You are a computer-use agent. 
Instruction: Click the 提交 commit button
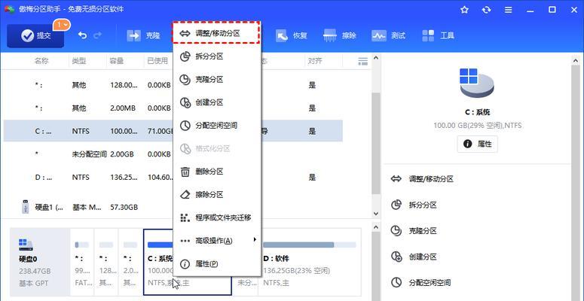click(35, 35)
